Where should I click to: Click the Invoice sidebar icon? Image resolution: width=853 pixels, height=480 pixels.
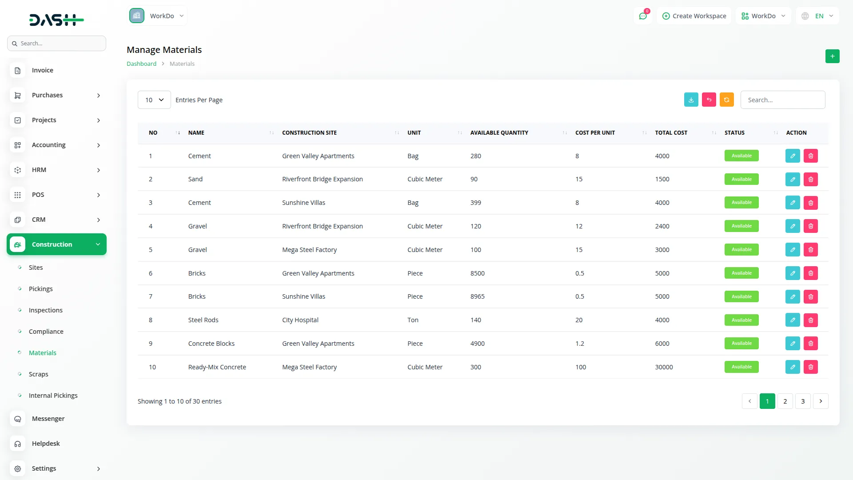point(17,70)
